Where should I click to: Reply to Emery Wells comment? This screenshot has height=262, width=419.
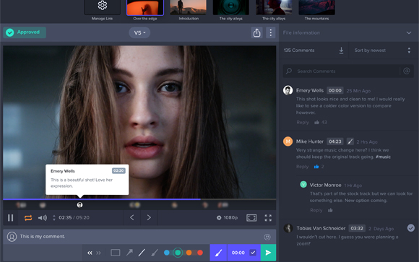click(303, 122)
